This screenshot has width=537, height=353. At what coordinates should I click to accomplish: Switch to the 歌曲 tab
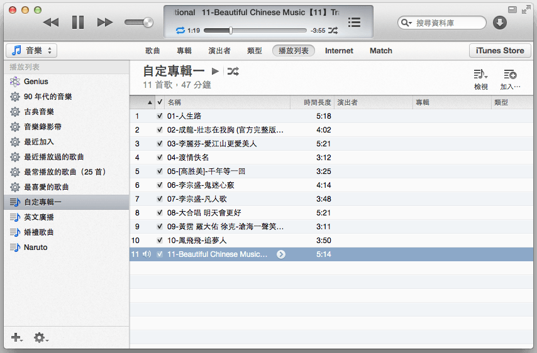click(x=152, y=51)
